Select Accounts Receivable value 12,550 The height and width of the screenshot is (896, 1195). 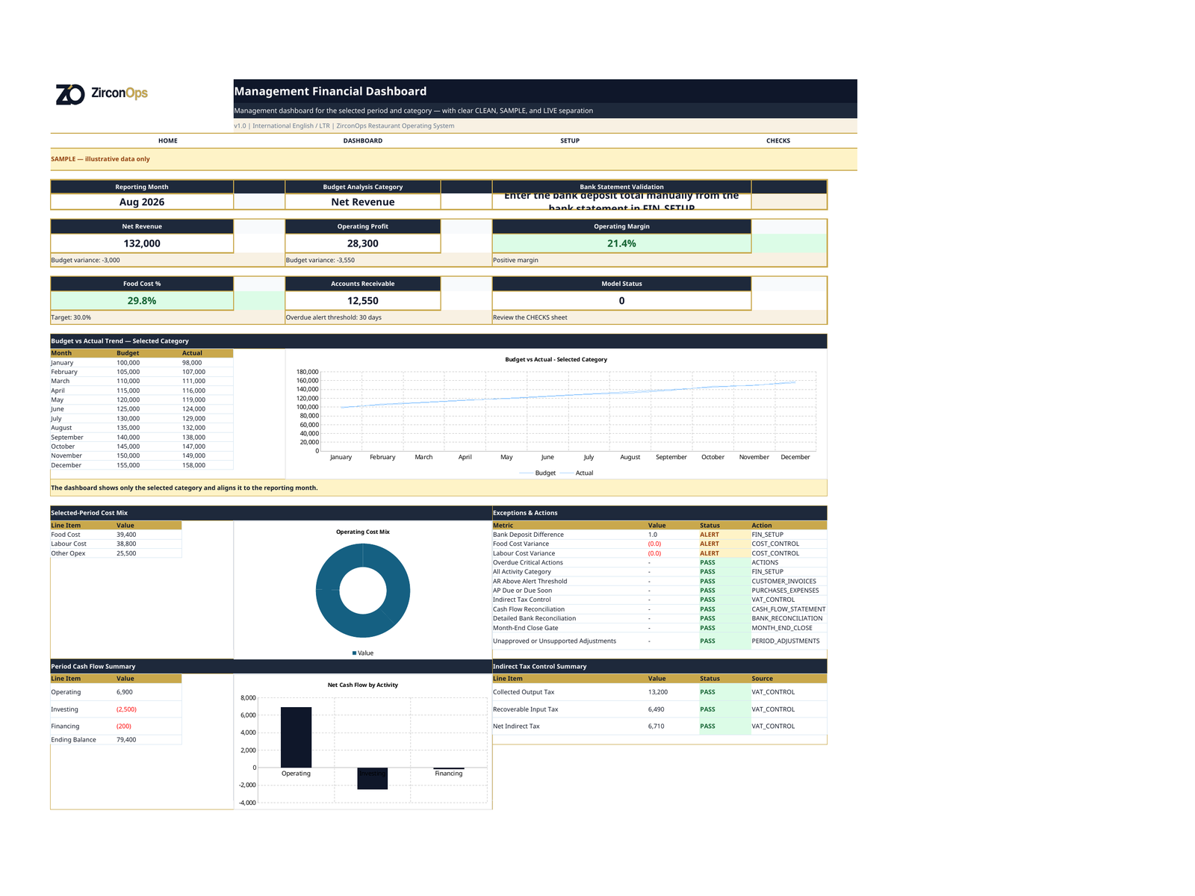point(363,301)
